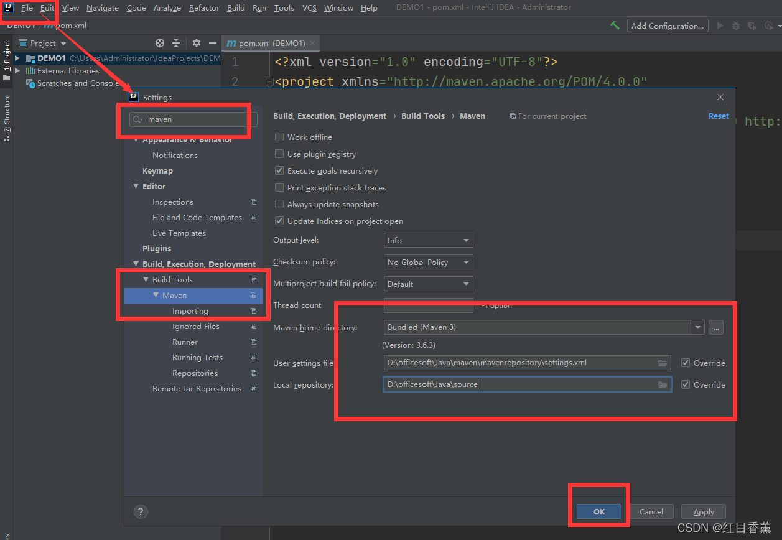Click the project-level icon beside Inspections
782x540 pixels.
click(x=253, y=202)
